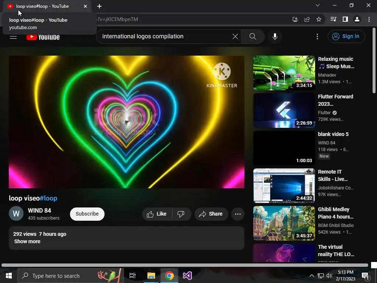This screenshot has height=283, width=377.
Task: Dislike the video
Action: [181, 214]
